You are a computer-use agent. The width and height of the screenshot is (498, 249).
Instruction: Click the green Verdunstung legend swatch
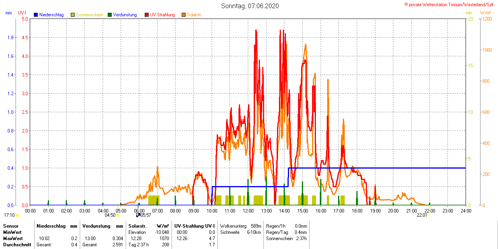pos(110,15)
